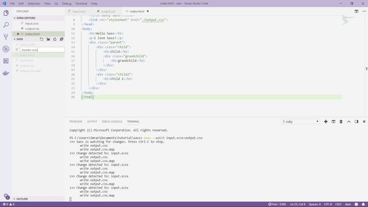The width and height of the screenshot is (368, 207).
Task: Kill terminal with trash icon
Action: pyautogui.click(x=341, y=121)
